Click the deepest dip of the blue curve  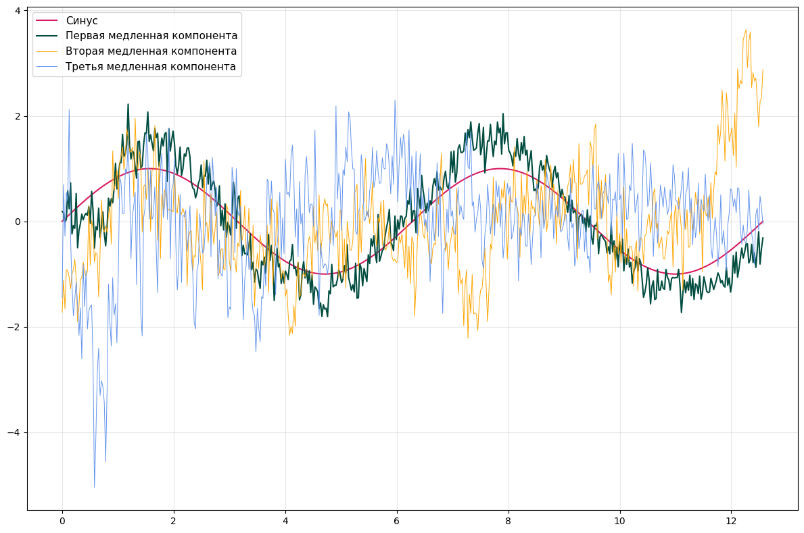[x=96, y=485]
